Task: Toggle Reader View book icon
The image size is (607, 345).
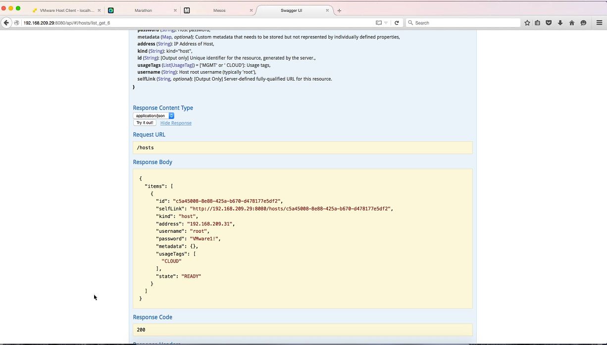Action: tap(379, 23)
